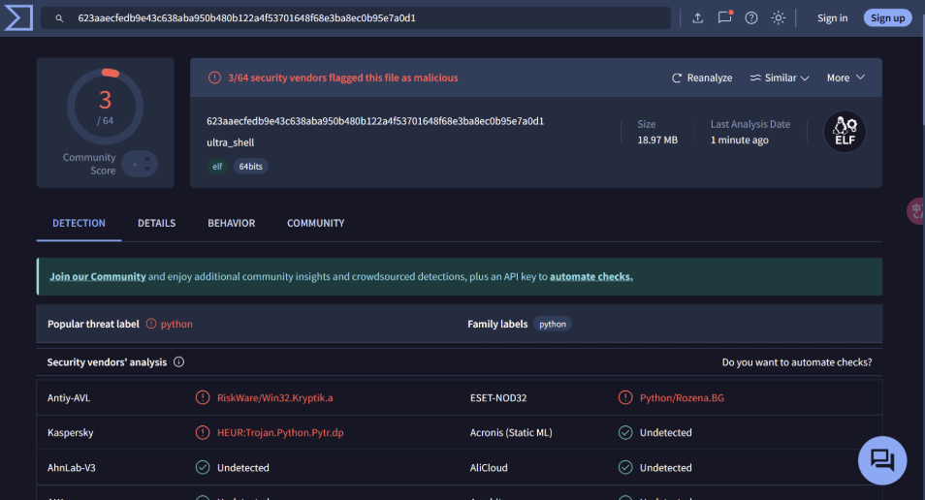
Task: Click the Kaspersky vendor name
Action: tap(70, 433)
